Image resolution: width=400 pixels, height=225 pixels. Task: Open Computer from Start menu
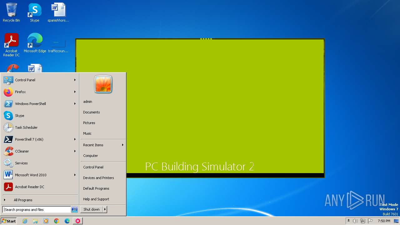103,156
